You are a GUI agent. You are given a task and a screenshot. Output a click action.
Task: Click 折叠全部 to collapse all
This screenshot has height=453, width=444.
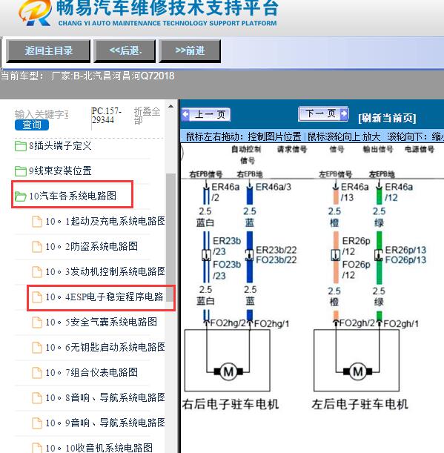coord(147,115)
